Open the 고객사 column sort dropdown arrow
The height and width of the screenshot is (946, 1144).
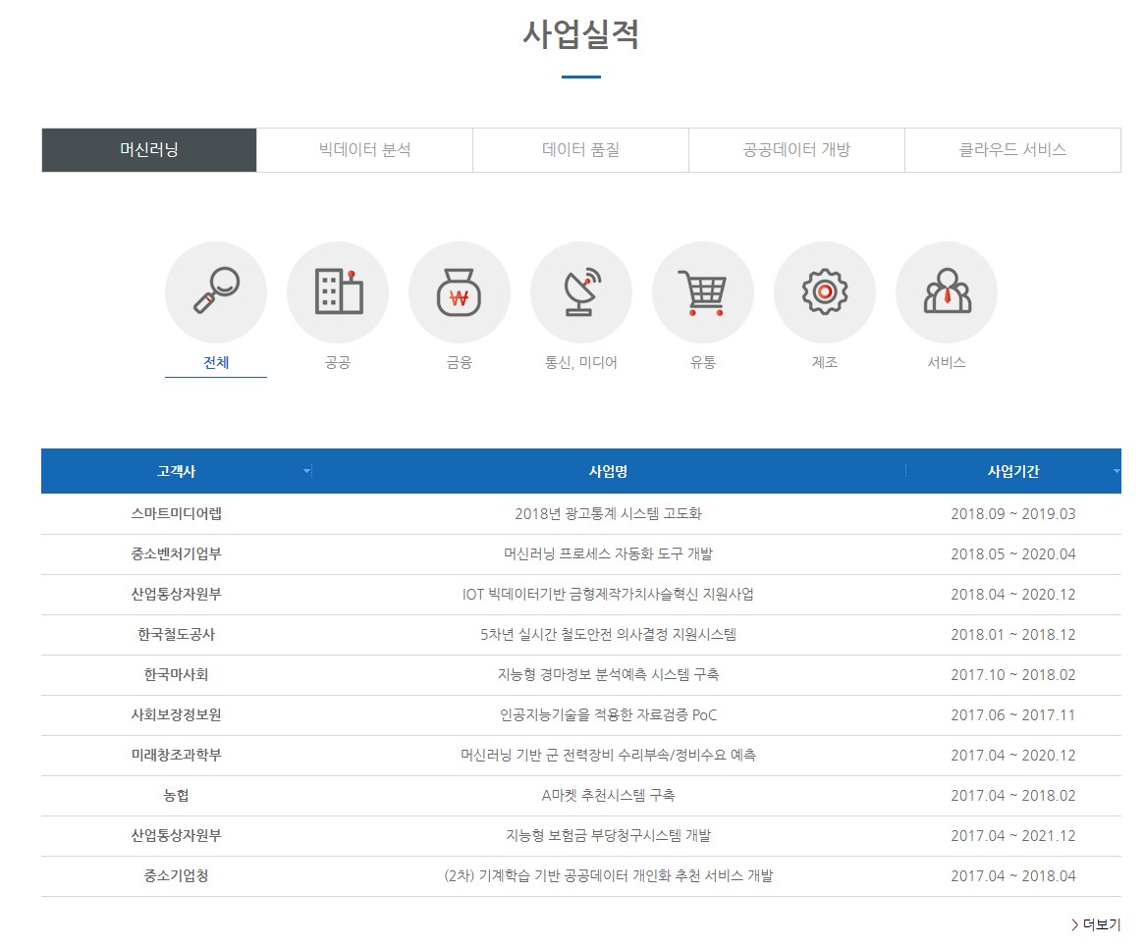tap(306, 471)
